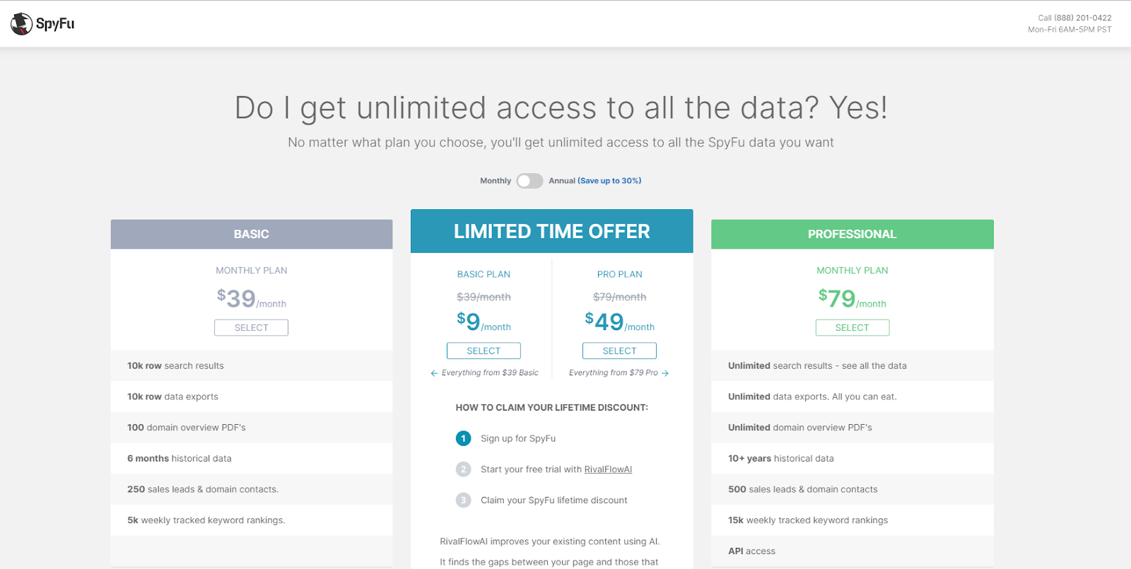Click 'PRO PLAN' label in limited offer
This screenshot has width=1131, height=569.
tap(619, 274)
